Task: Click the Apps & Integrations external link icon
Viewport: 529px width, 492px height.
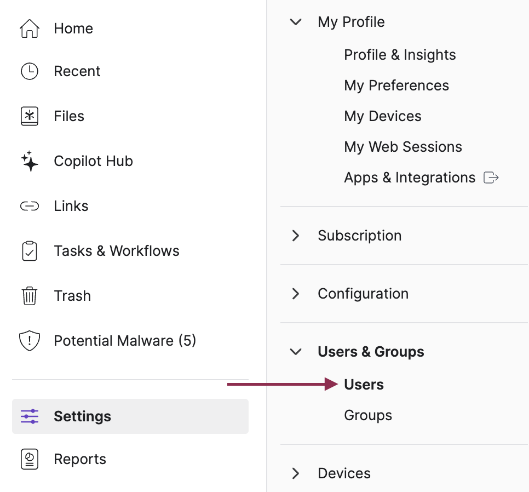Action: pos(491,178)
